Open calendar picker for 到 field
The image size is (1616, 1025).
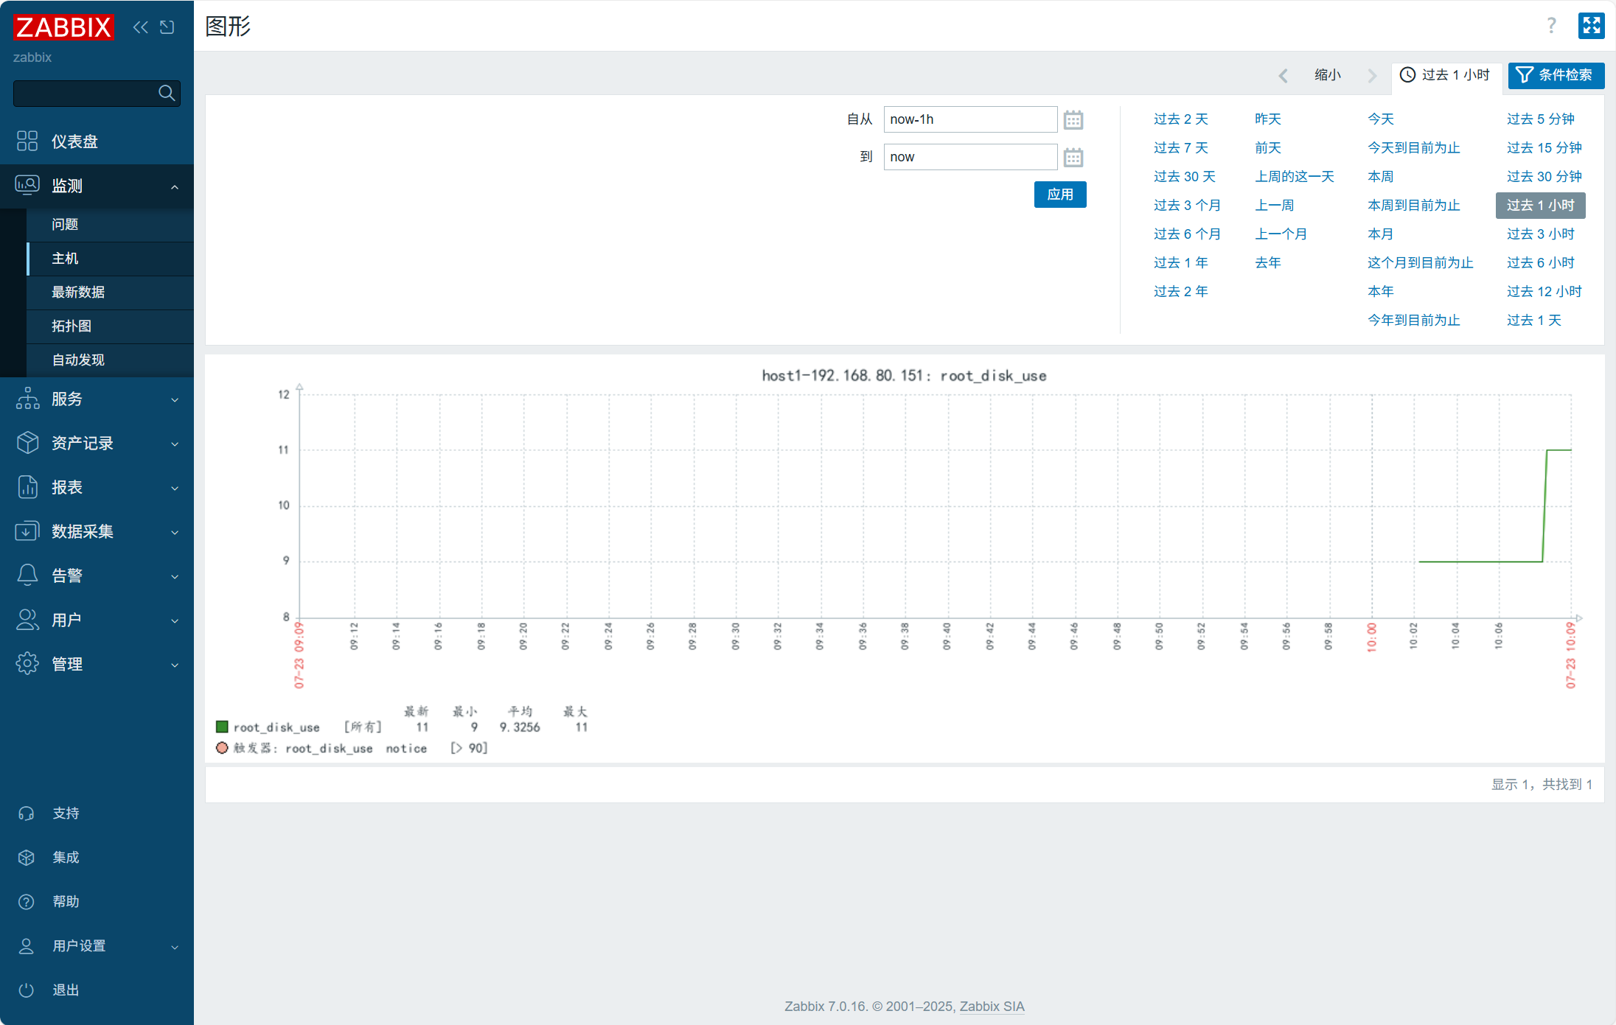(1073, 157)
